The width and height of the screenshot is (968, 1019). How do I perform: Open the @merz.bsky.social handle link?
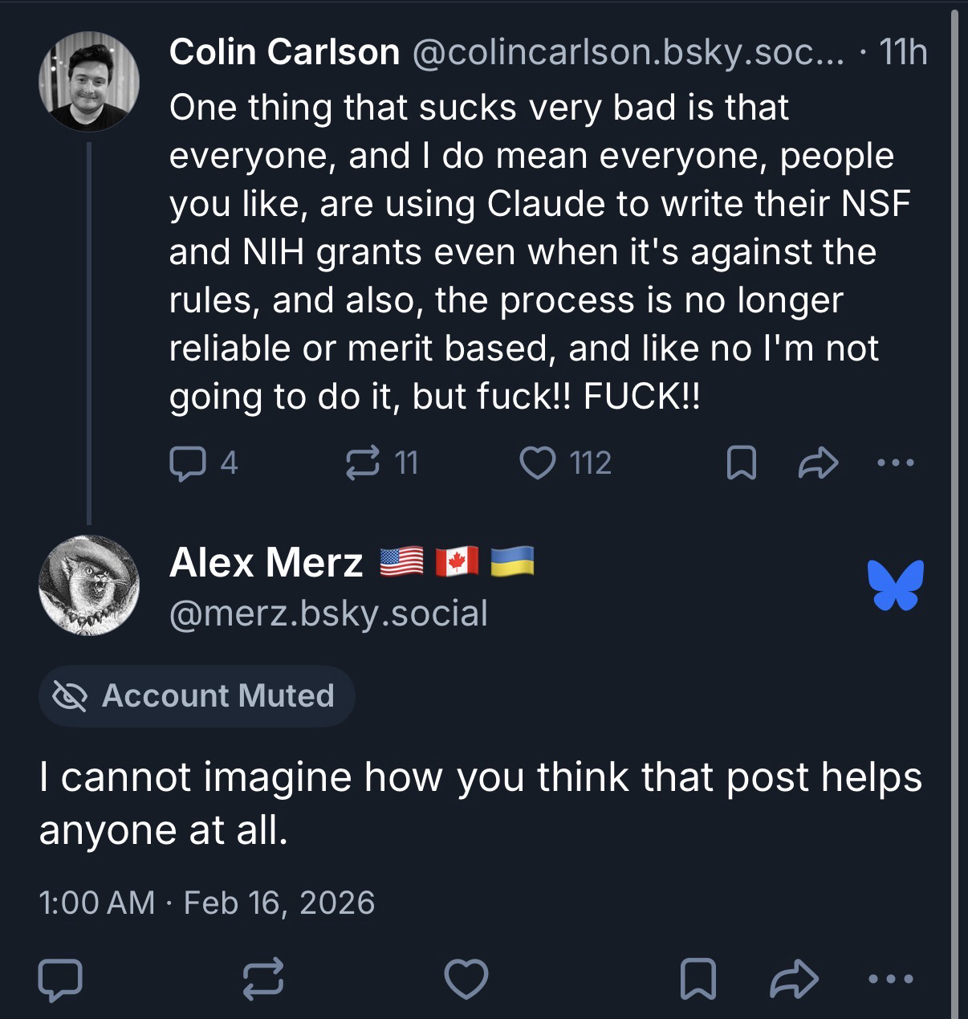[x=328, y=613]
